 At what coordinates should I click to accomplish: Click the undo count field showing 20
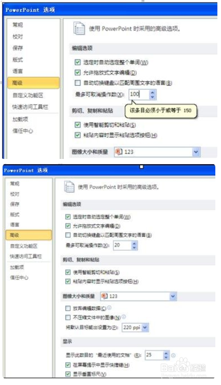click(122, 245)
